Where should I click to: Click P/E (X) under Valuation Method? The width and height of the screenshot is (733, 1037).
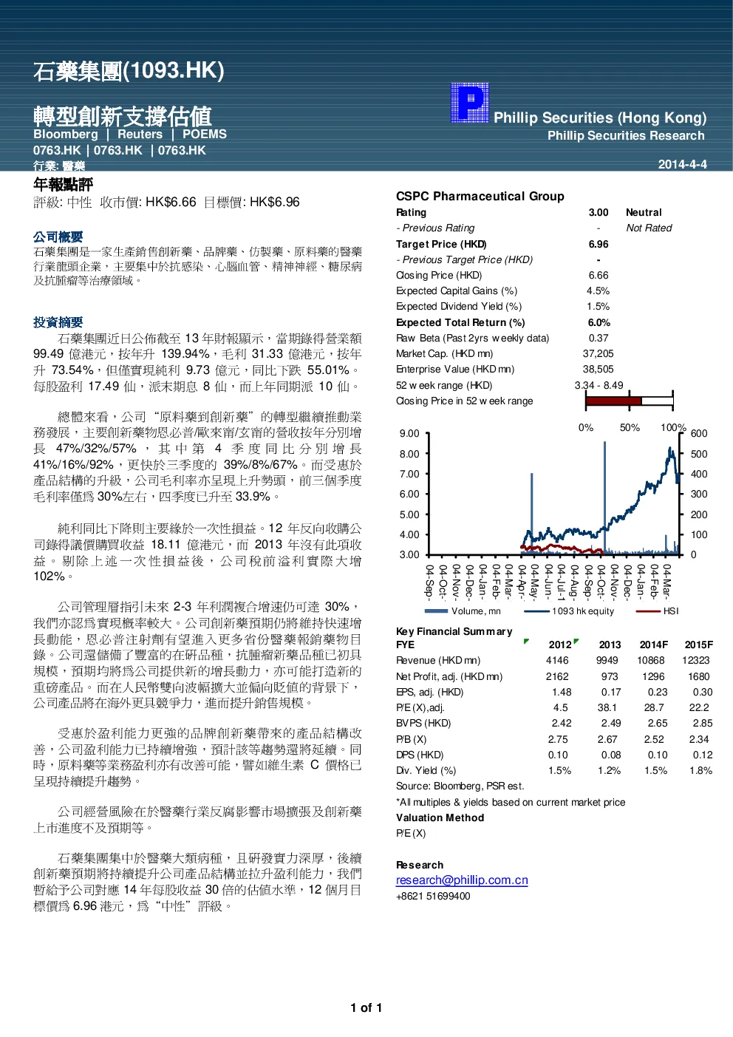(411, 833)
